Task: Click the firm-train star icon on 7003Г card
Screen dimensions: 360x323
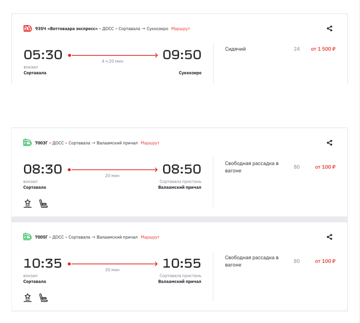Action: [27, 203]
